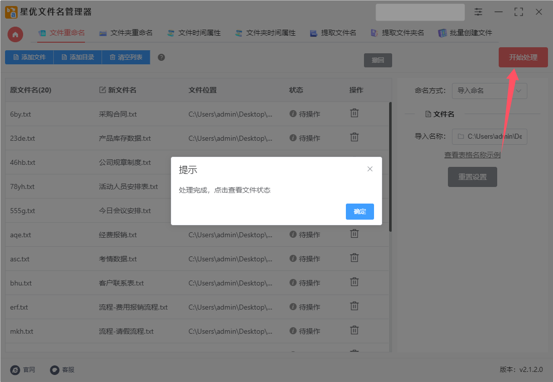Click the edit icon beside 新文件名 header

pyautogui.click(x=102, y=90)
